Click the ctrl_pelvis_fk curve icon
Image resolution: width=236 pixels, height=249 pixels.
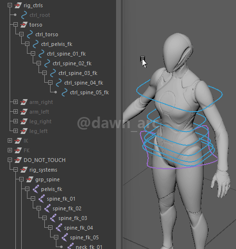click(36, 44)
